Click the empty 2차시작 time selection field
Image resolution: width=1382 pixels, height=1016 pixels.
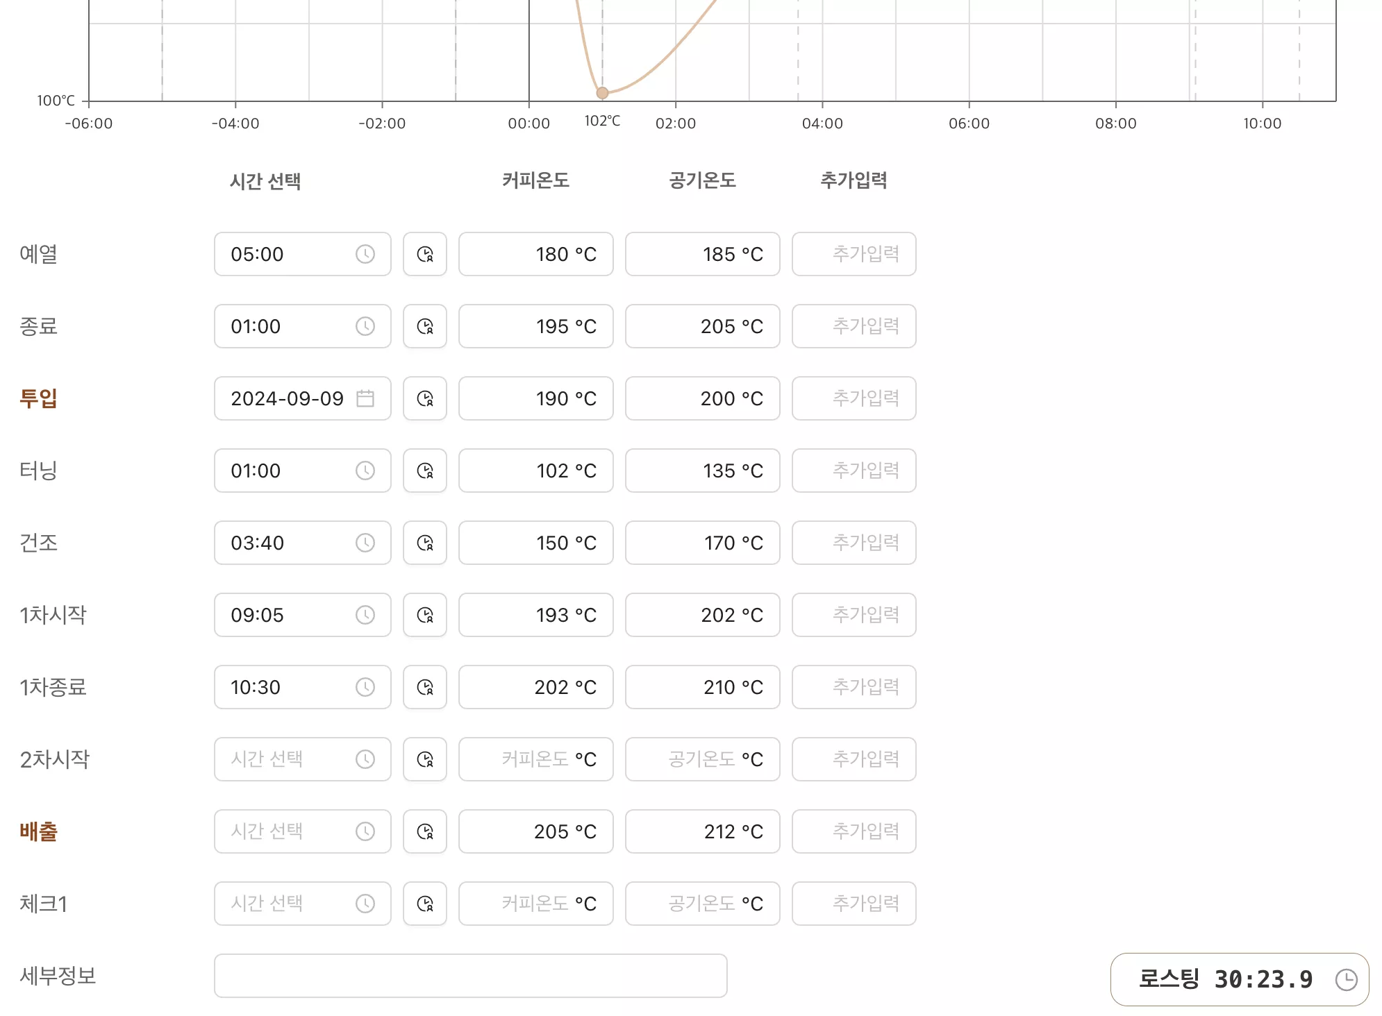pyautogui.click(x=303, y=759)
